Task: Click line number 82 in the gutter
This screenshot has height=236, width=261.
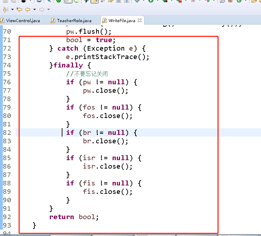Action: click(7, 133)
